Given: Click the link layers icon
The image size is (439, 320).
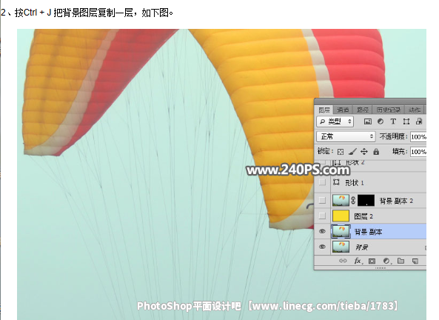Looking at the screenshot, I should coord(343,261).
